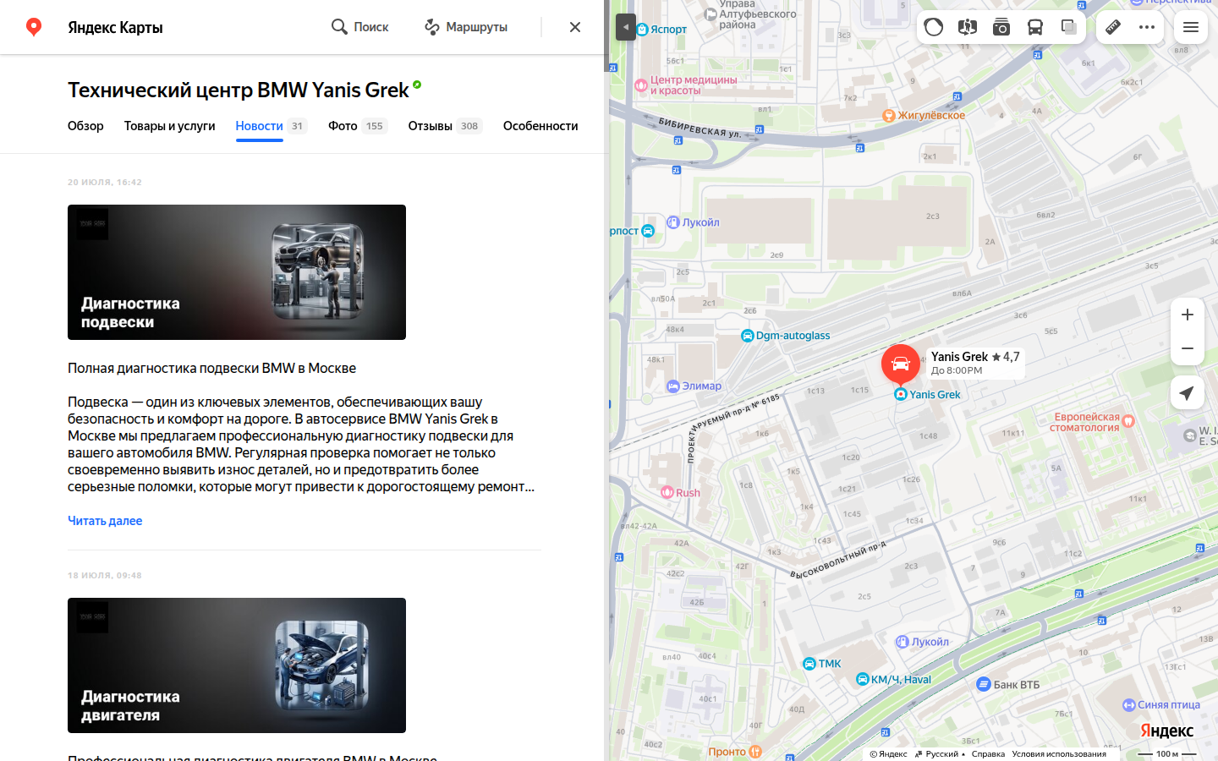Image resolution: width=1218 pixels, height=761 pixels.
Task: Open the hamburger main menu
Action: pos(1191,27)
